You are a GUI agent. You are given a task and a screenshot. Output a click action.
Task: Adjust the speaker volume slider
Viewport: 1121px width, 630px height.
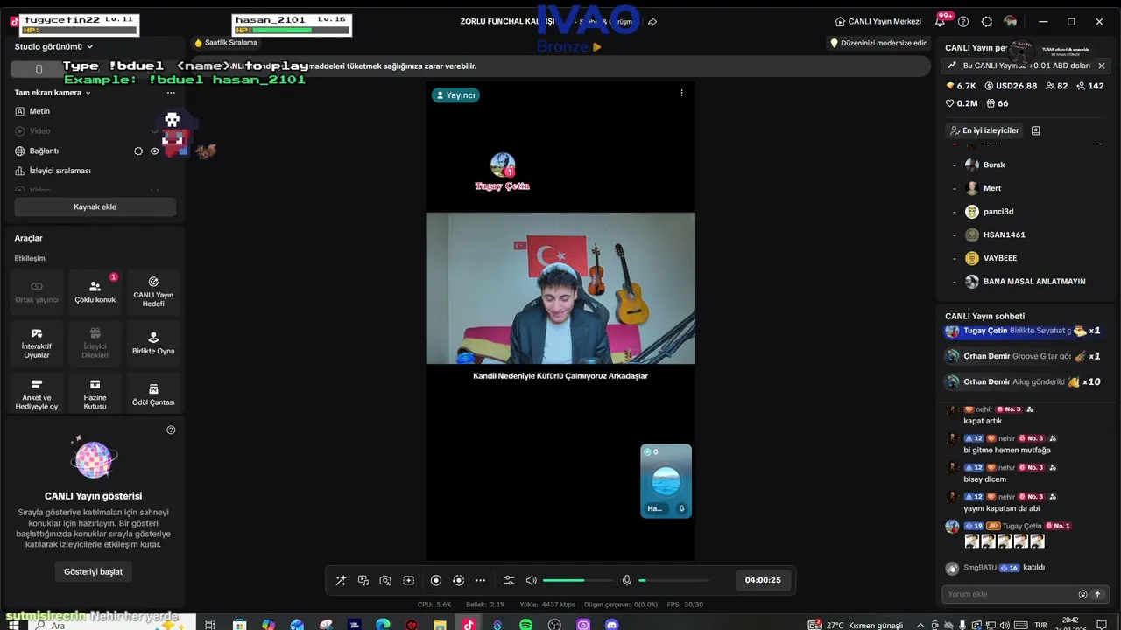[x=577, y=580]
